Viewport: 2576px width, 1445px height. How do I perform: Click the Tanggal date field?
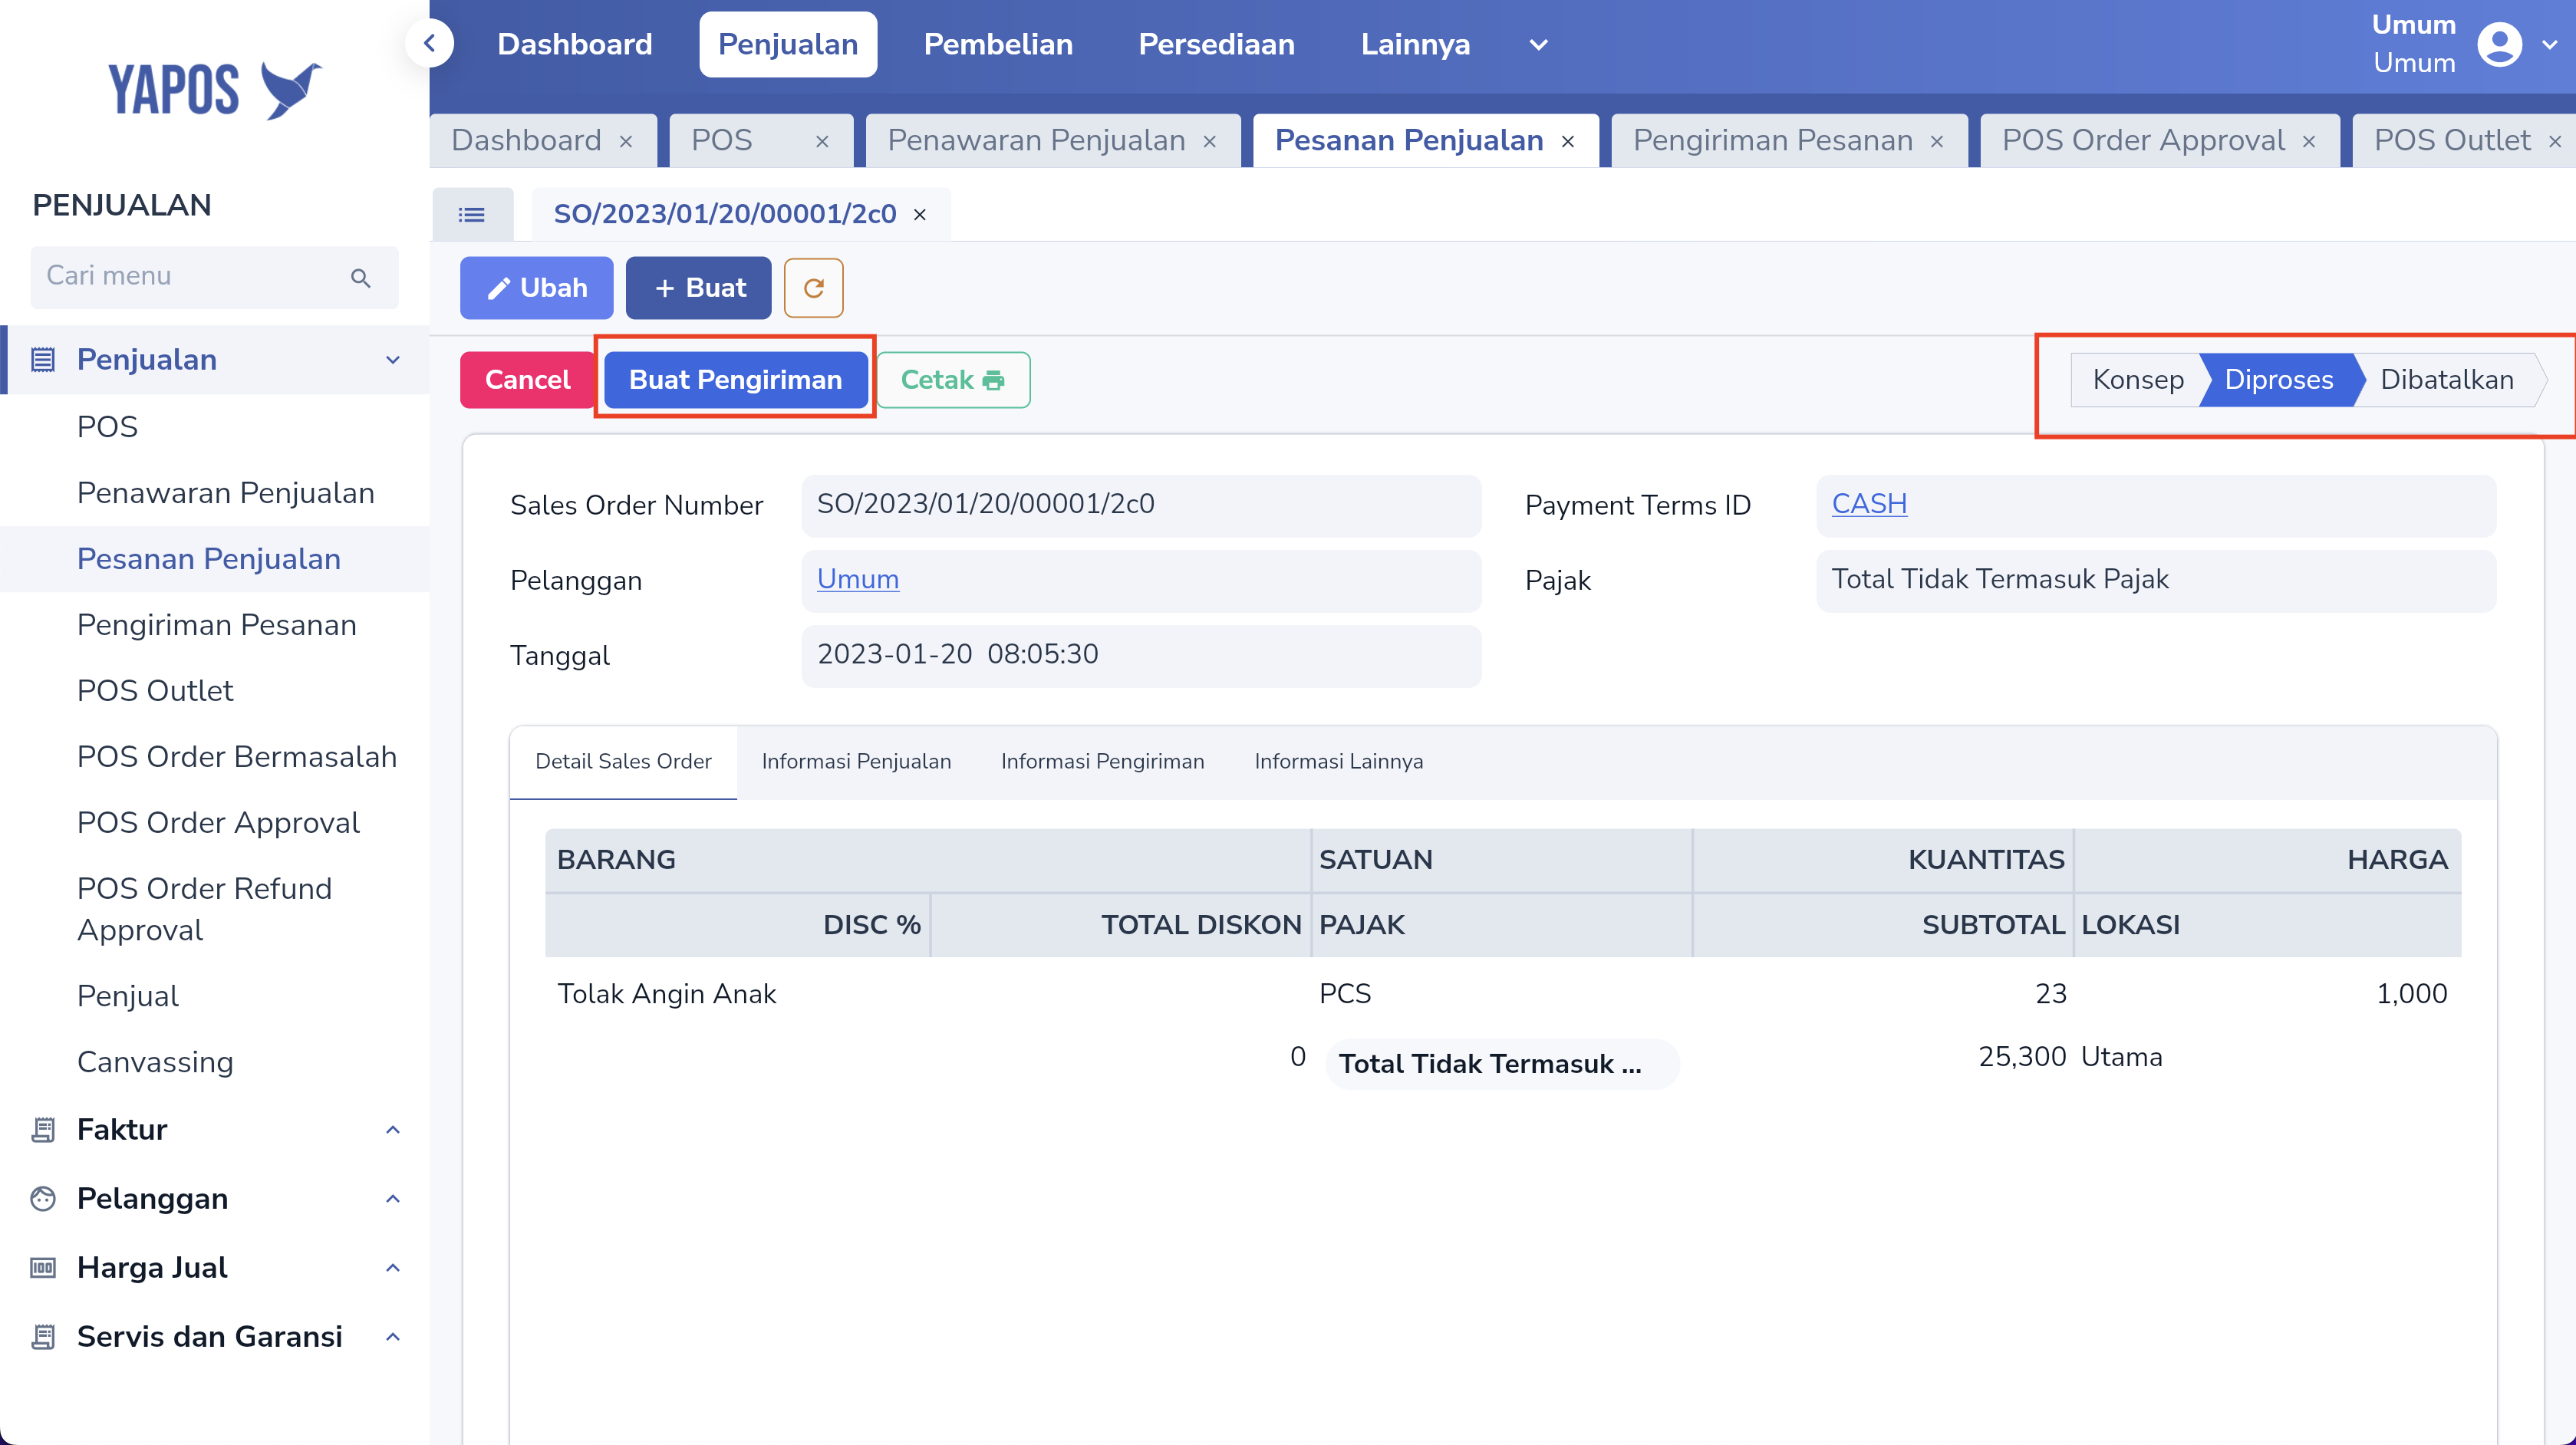1141,655
